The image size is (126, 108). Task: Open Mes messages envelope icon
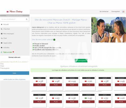coord(2,34)
